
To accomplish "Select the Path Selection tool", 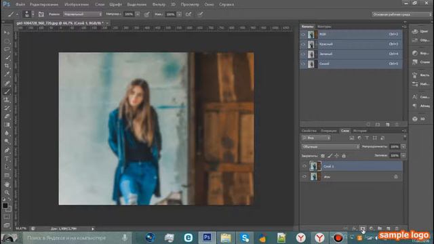I will tap(7, 167).
